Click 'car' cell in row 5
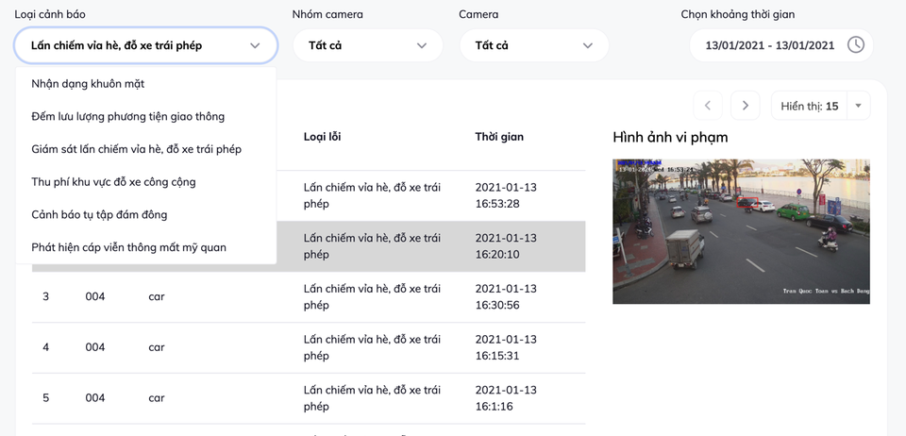 pos(156,398)
